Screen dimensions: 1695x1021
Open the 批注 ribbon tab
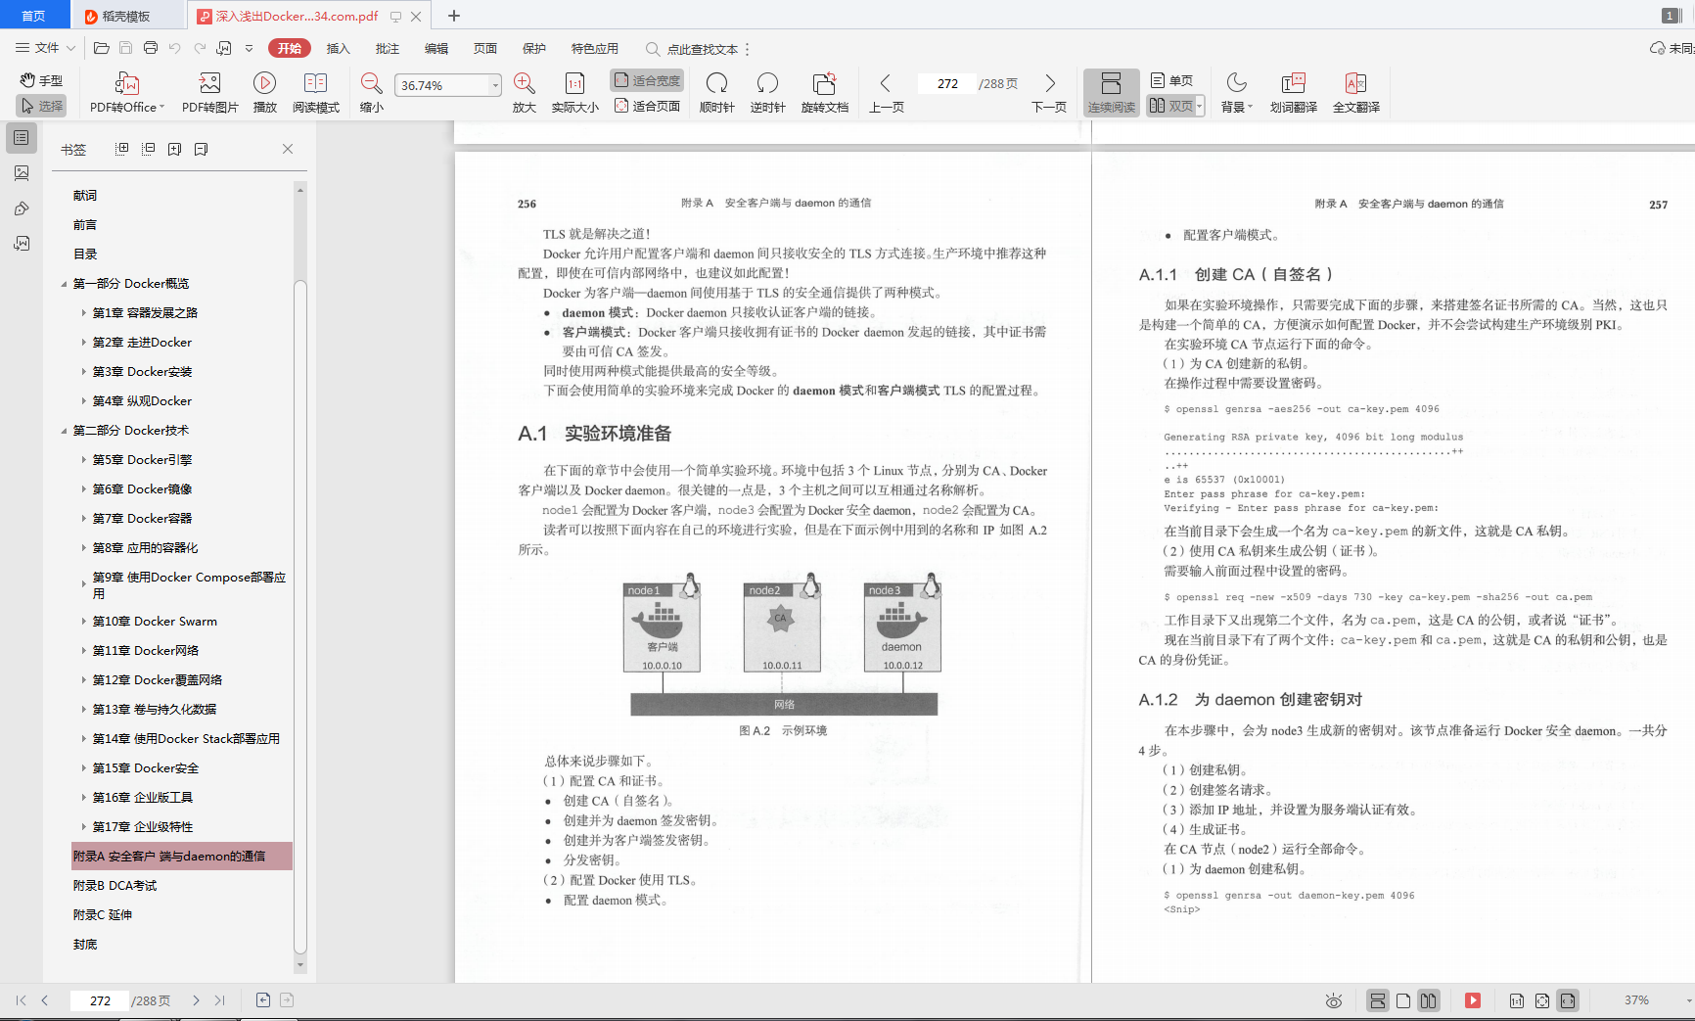pos(387,48)
